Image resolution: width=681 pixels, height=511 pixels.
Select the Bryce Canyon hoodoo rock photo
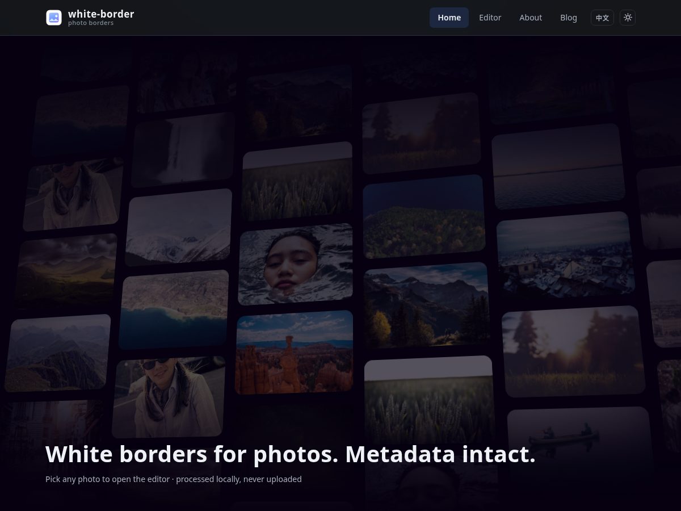(295, 352)
